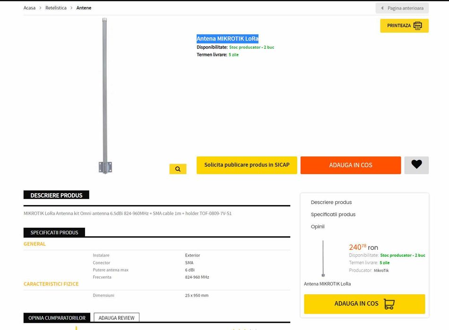Click the 6 dBi antenna power value
The height and width of the screenshot is (330, 449).
pos(190,270)
